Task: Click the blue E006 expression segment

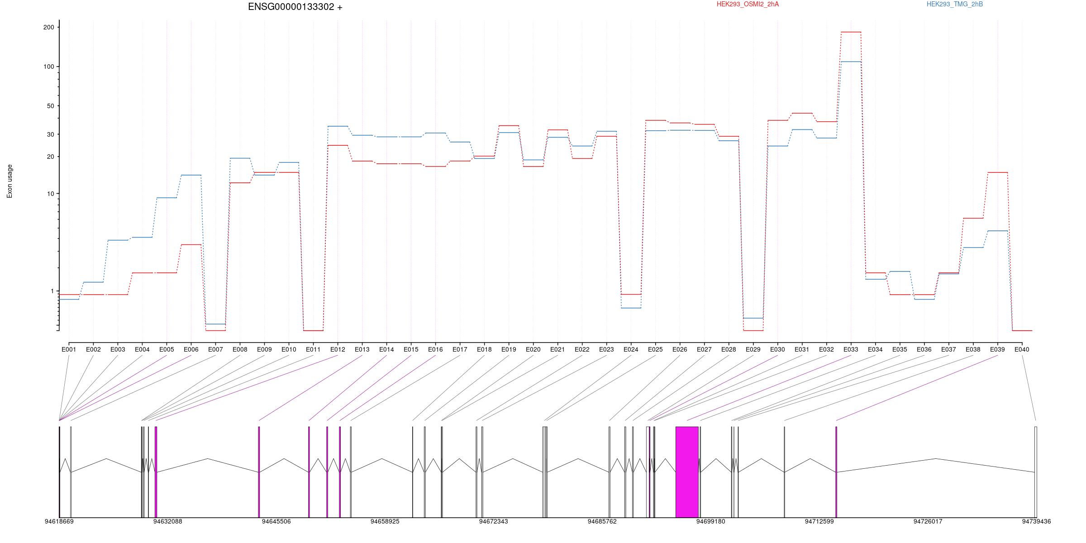Action: [191, 175]
